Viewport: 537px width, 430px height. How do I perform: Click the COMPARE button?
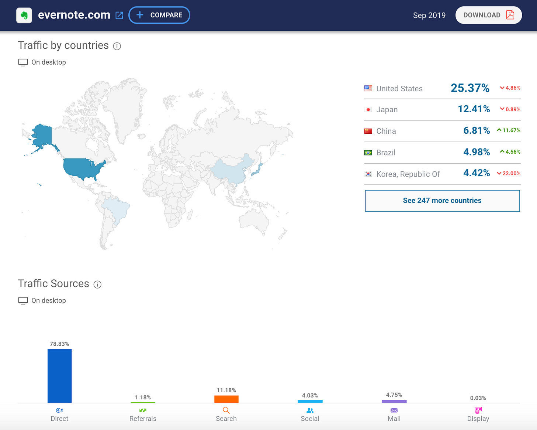coord(159,15)
